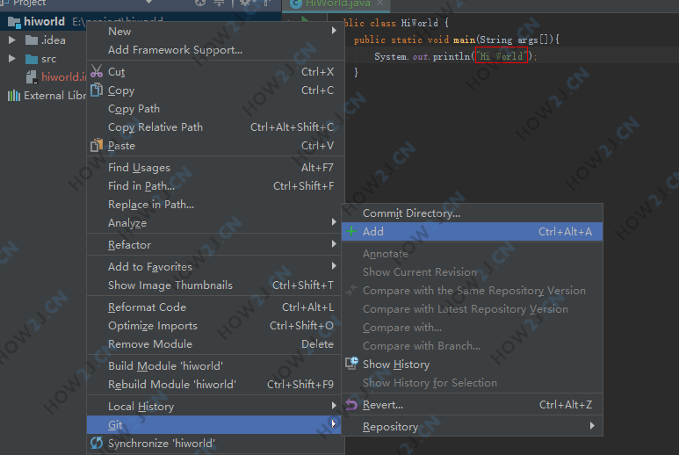
Task: Click Compare with Branch
Action: pos(472,346)
